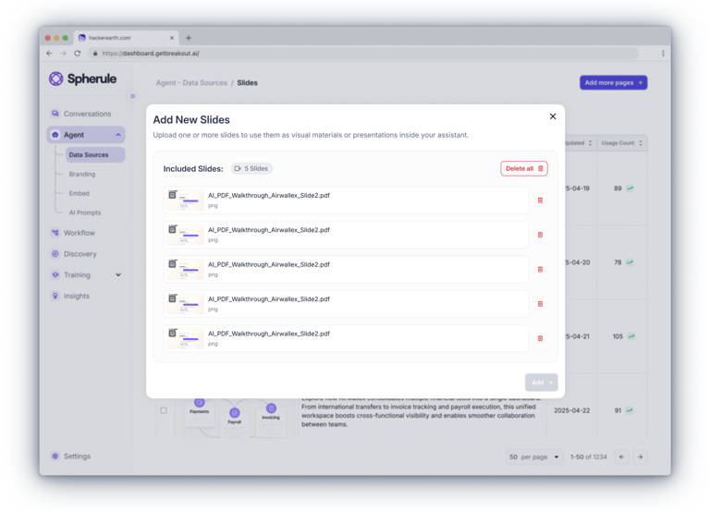This screenshot has height=511, width=710.
Task: Collapse the Agent section chevron
Action: click(118, 135)
